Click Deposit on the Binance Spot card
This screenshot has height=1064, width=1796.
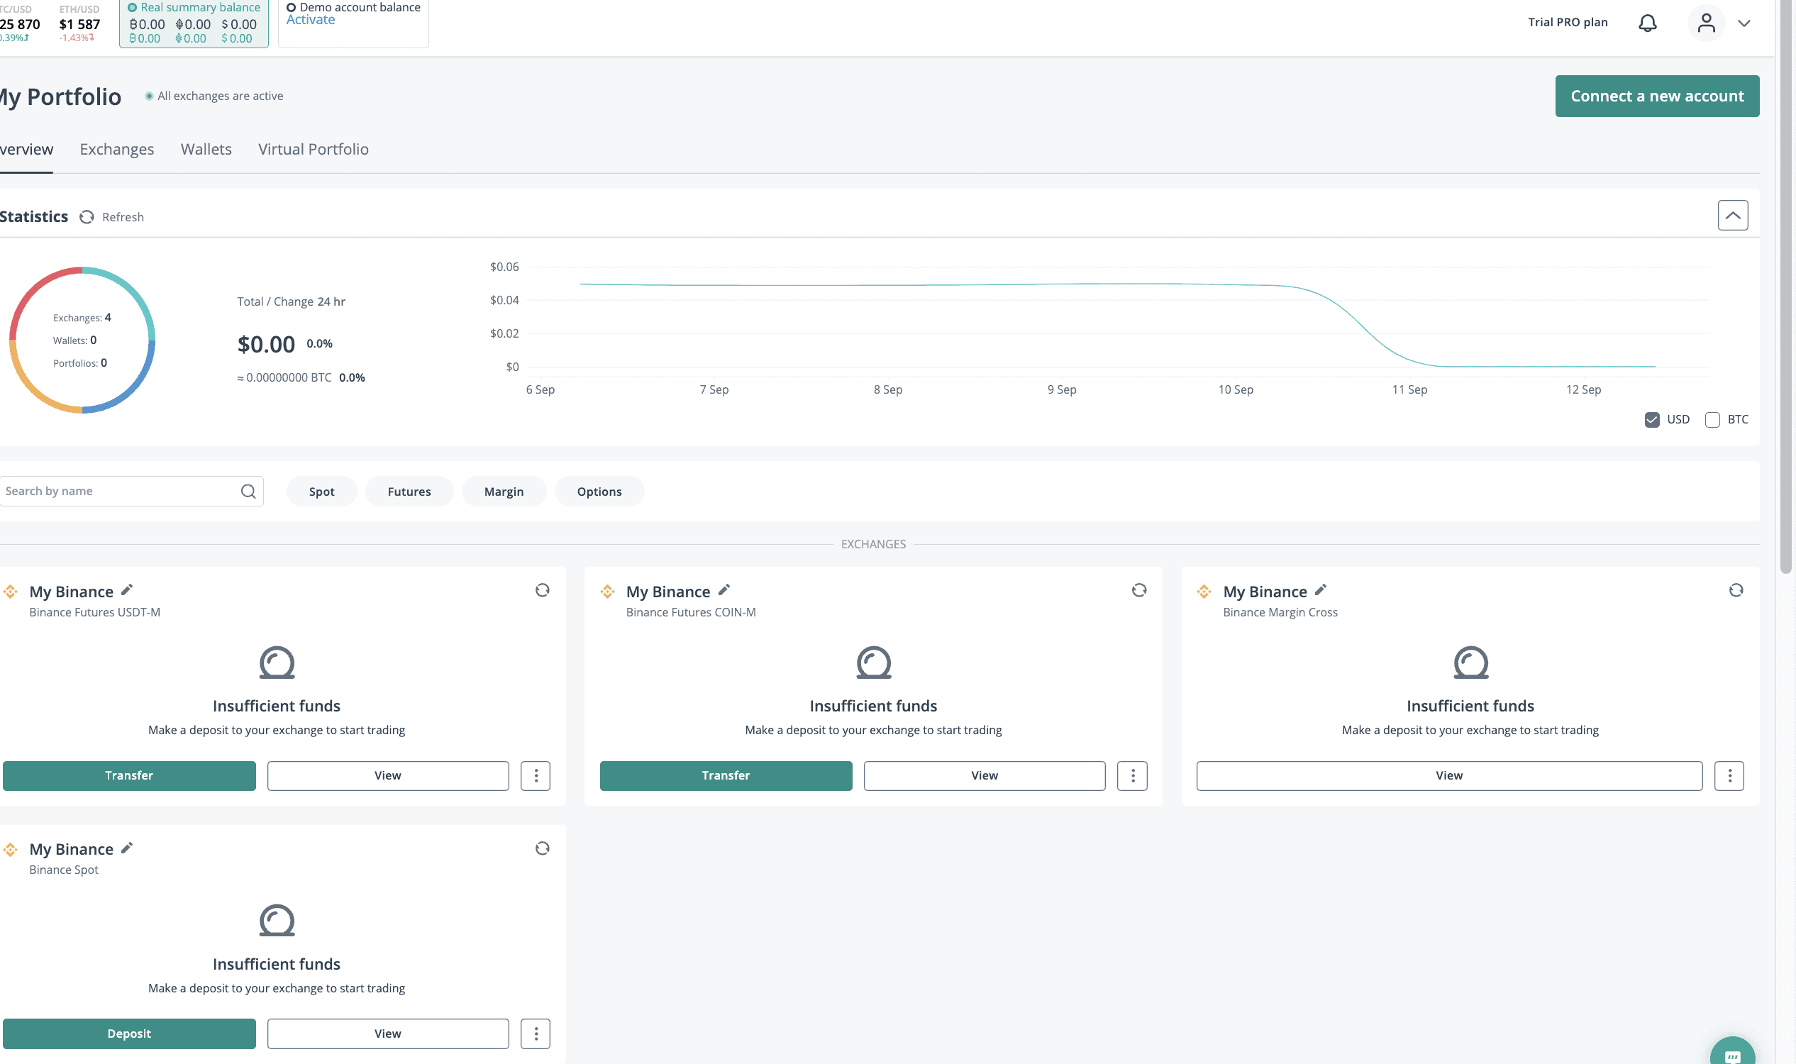click(129, 1033)
